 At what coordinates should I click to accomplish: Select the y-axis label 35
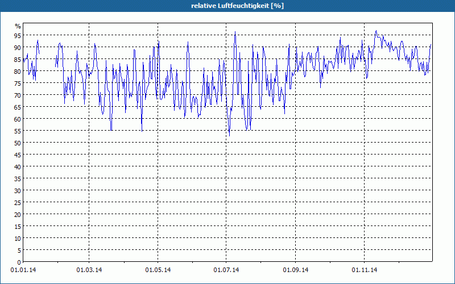click(x=18, y=179)
